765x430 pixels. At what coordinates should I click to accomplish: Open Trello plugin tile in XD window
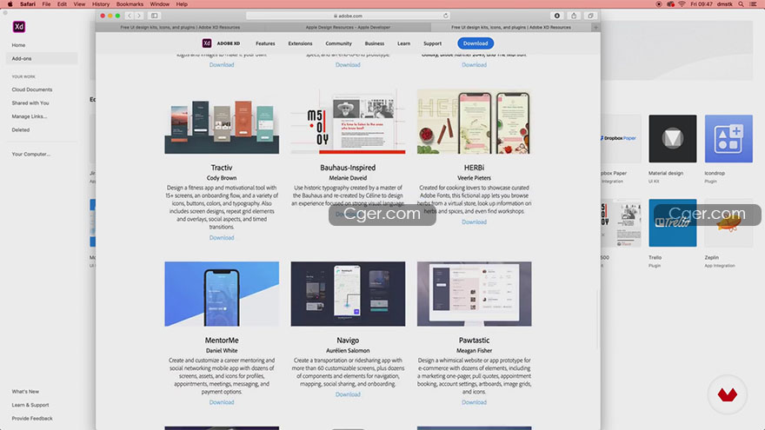pos(673,222)
